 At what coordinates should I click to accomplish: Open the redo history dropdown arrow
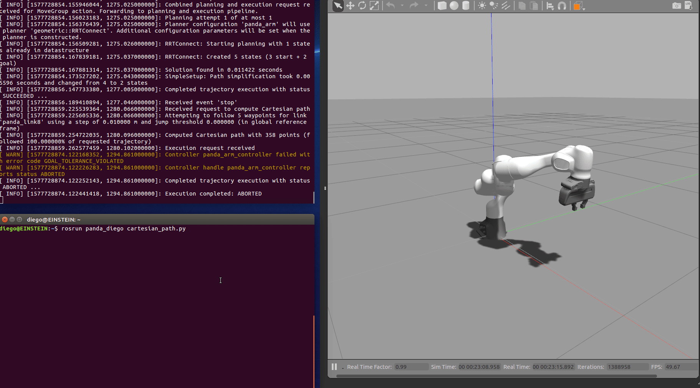pos(426,6)
